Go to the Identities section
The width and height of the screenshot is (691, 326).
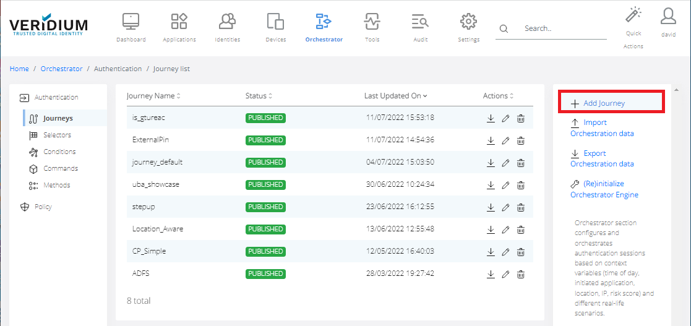tap(227, 27)
